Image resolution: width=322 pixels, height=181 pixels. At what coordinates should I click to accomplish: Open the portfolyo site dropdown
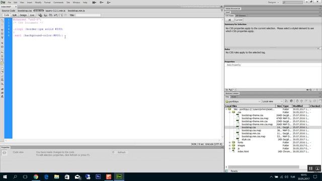click(x=243, y=102)
